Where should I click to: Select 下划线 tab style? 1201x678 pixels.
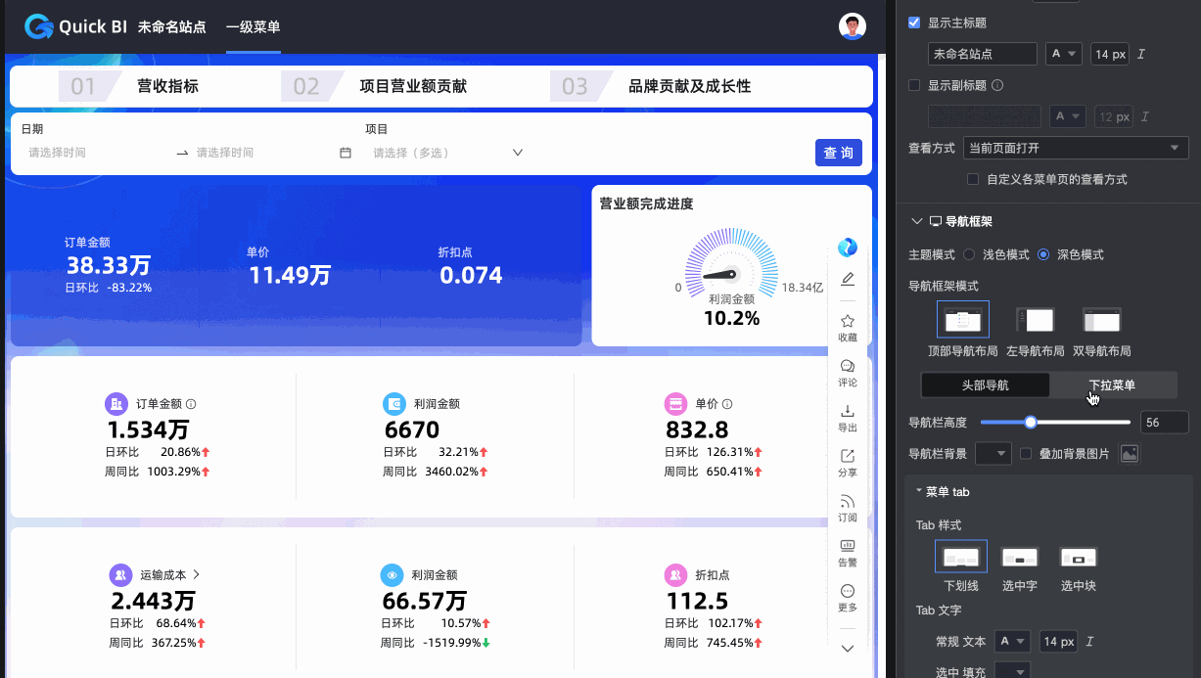[961, 557]
